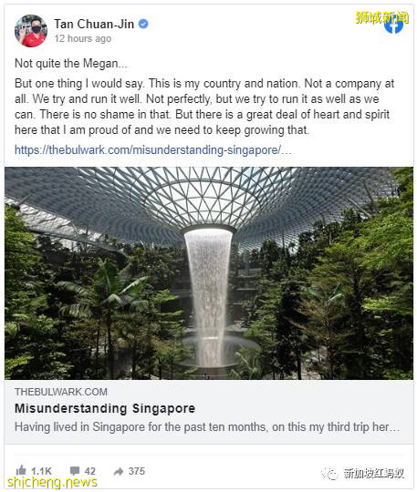Open the Tan Chuan-Jin name link
417x492 pixels.
(94, 24)
